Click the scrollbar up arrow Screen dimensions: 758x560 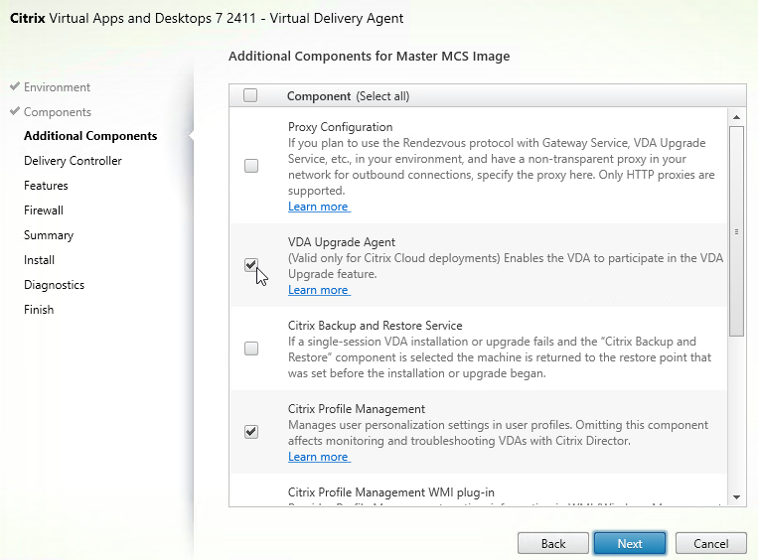(736, 117)
